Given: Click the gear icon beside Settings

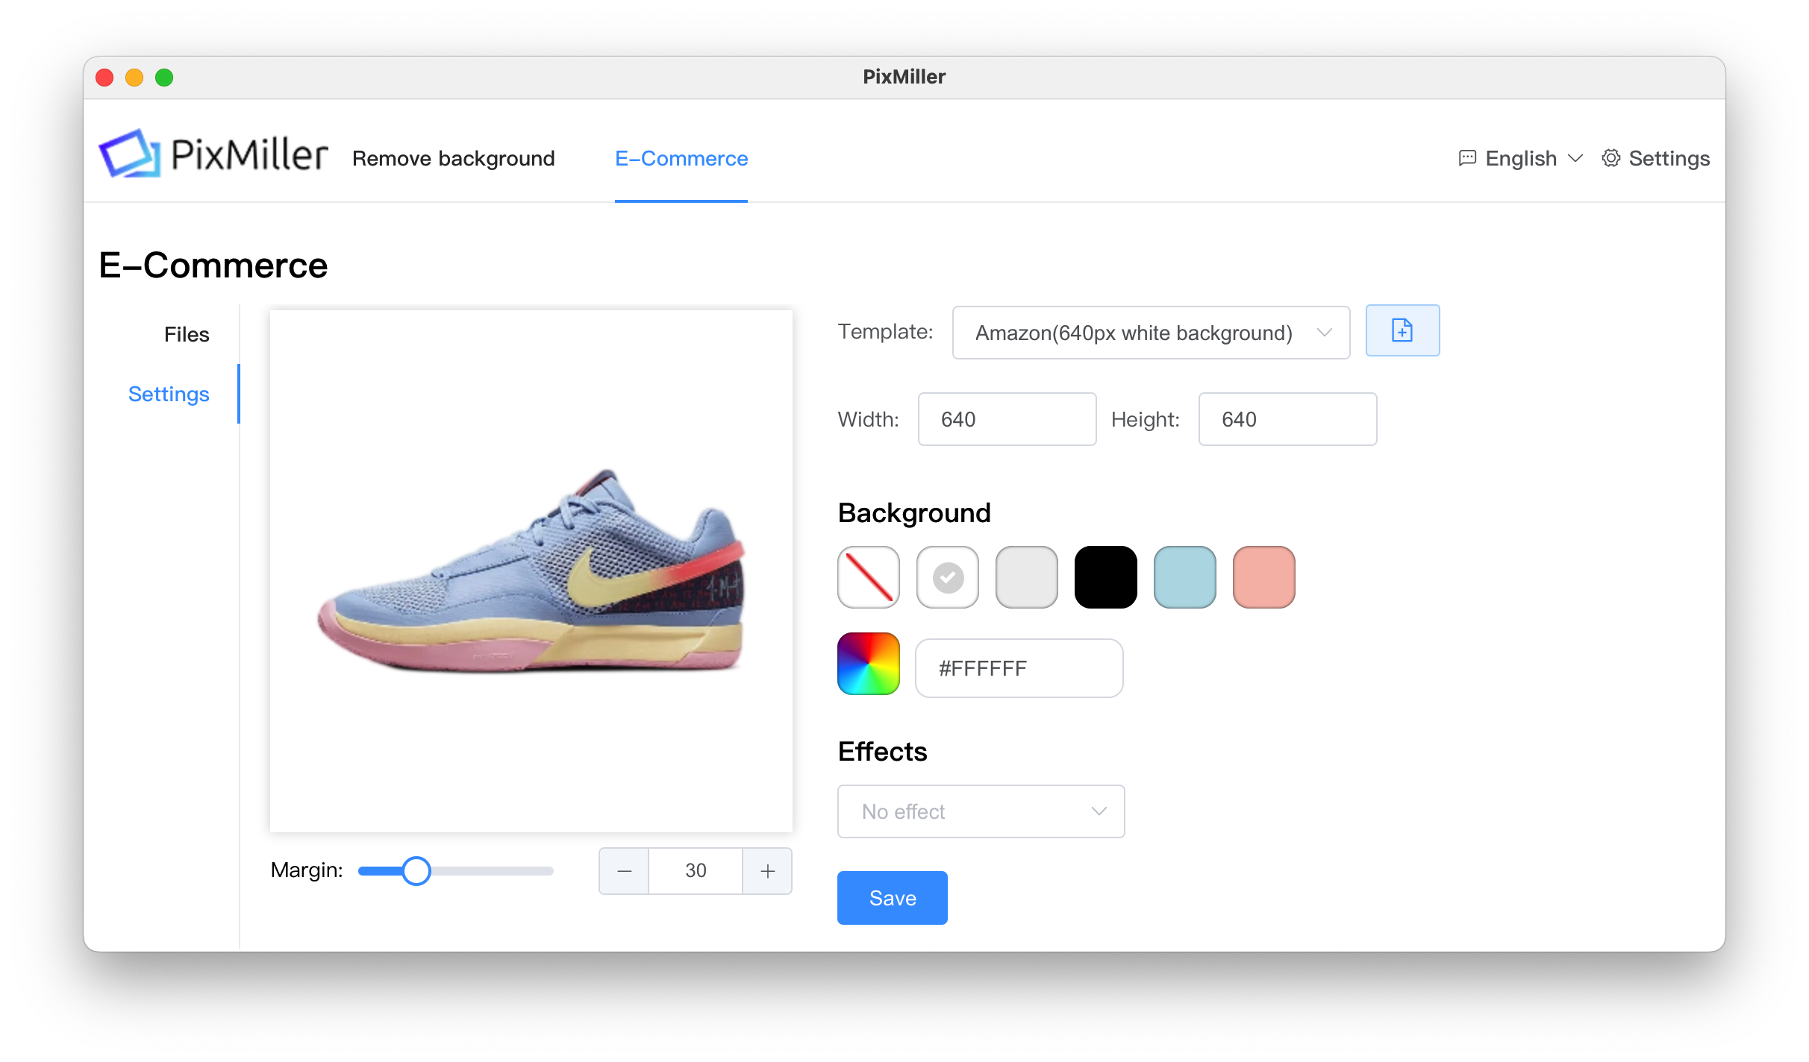Looking at the screenshot, I should pos(1611,158).
